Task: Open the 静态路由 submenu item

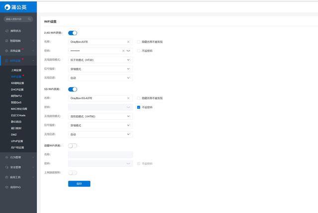Action: (x=16, y=122)
